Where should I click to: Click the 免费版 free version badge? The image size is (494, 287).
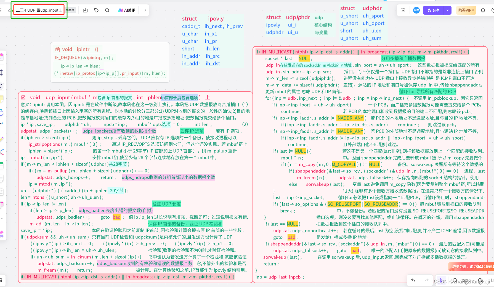[70, 10]
